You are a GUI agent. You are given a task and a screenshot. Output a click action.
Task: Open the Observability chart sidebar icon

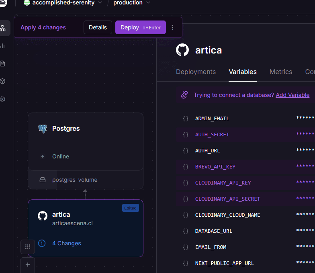click(2, 46)
